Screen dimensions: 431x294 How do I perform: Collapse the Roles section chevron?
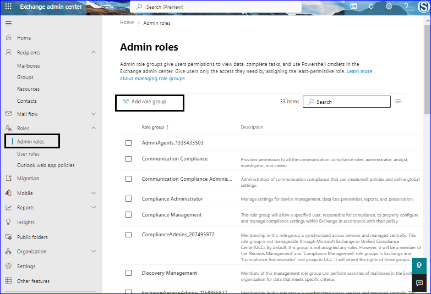tap(94, 128)
